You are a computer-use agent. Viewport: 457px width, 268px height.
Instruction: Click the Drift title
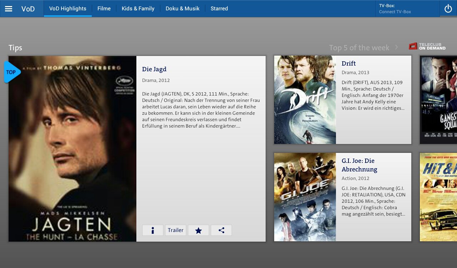349,63
